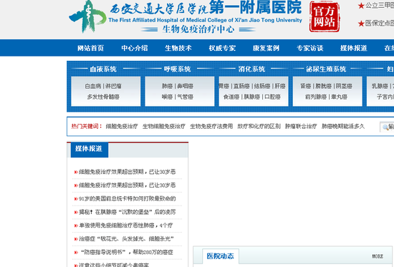Click the hospital logo emblem
Screen dimensions: 394x267
click(x=87, y=16)
